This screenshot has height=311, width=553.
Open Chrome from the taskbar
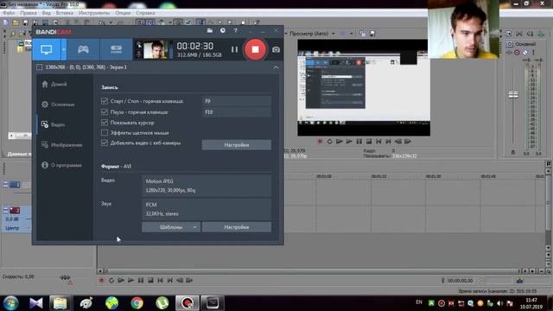[137, 303]
